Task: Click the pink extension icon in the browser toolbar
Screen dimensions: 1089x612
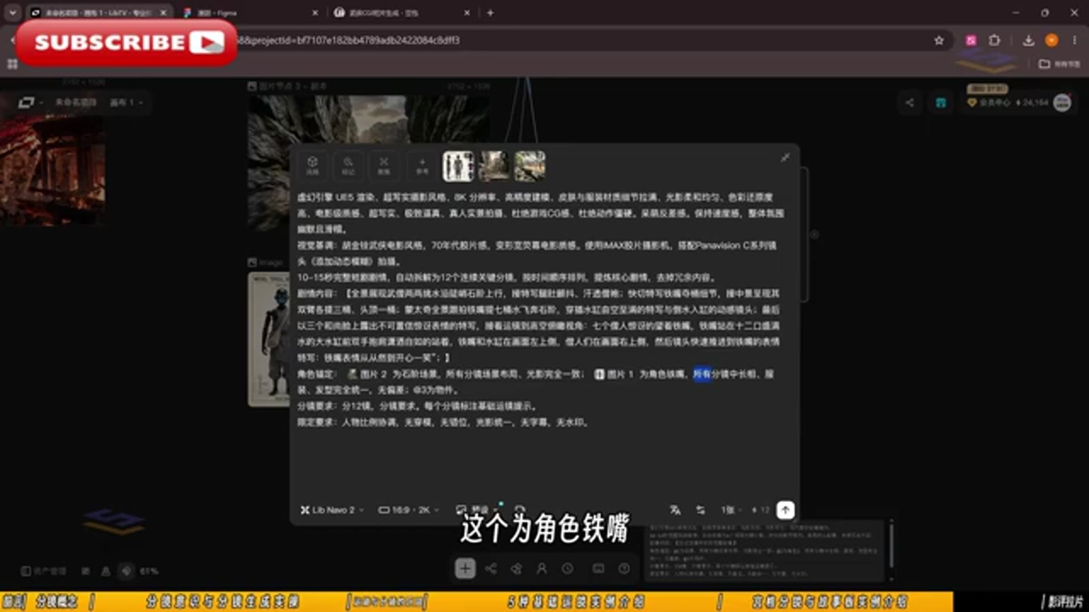Action: click(x=971, y=40)
